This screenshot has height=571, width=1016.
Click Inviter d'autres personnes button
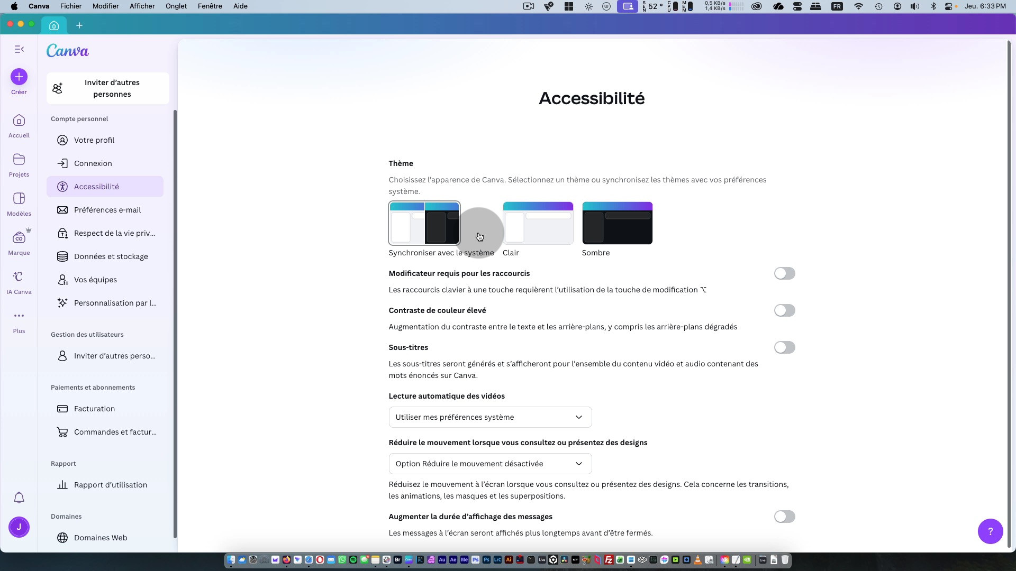[x=108, y=88]
